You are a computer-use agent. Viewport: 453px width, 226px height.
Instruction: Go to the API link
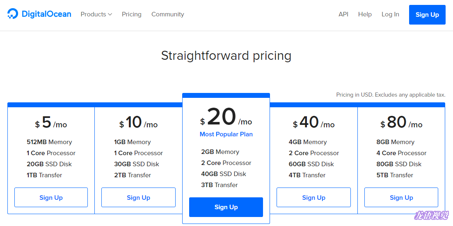(343, 14)
